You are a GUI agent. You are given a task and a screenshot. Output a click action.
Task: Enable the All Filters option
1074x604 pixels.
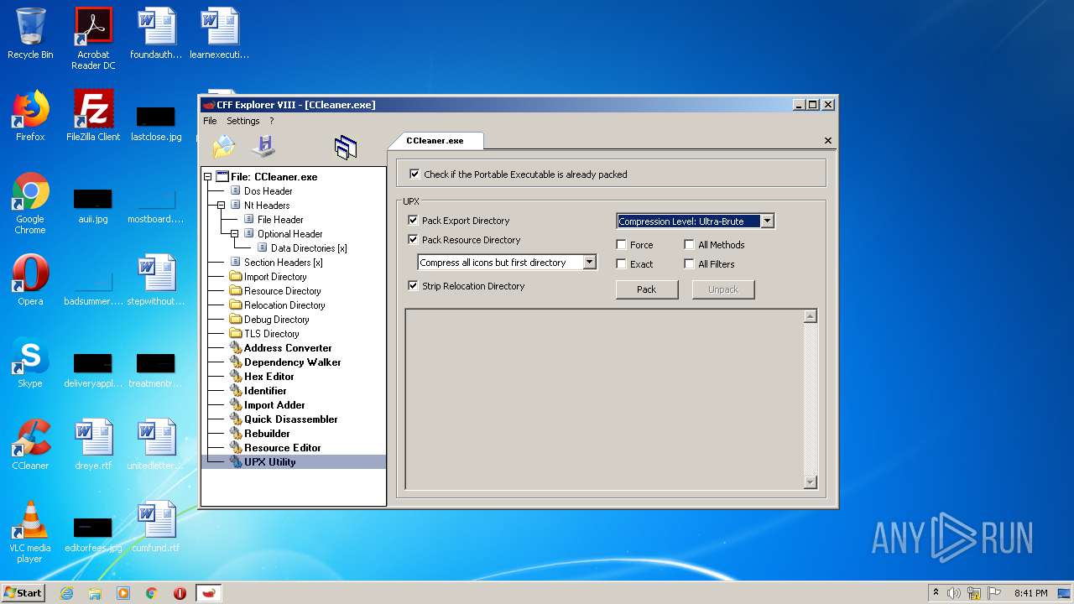(689, 264)
